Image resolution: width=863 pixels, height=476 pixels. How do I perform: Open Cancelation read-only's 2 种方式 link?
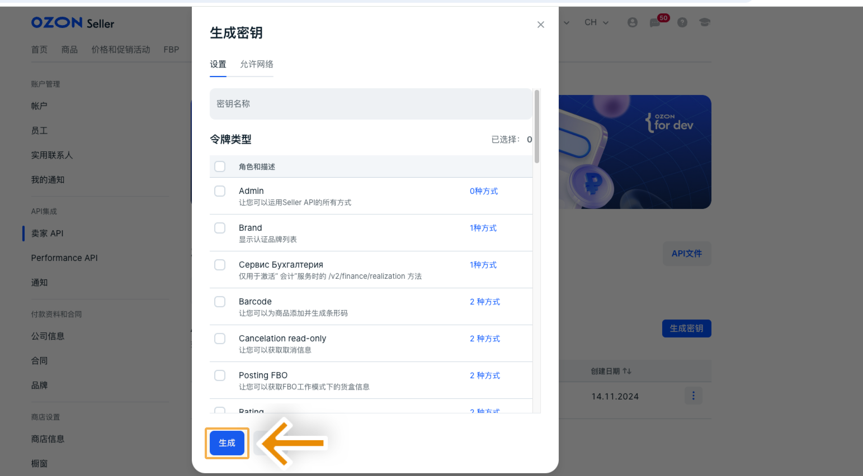(485, 339)
